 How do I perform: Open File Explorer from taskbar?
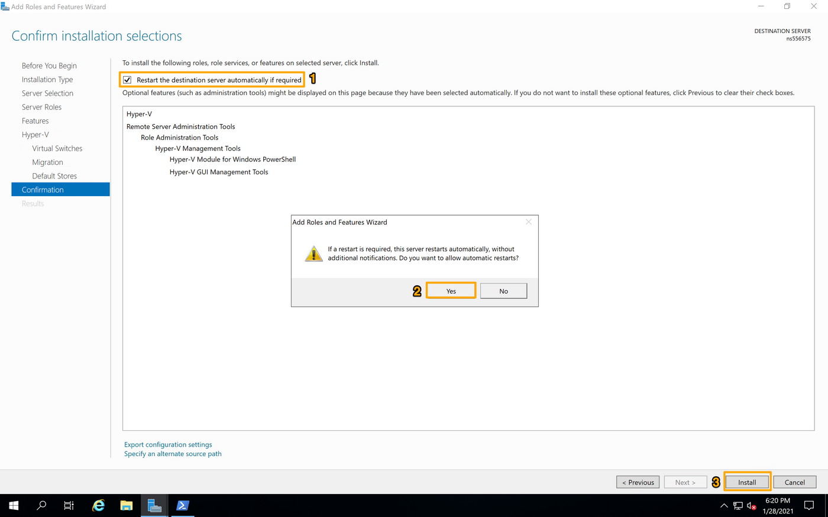tap(126, 505)
